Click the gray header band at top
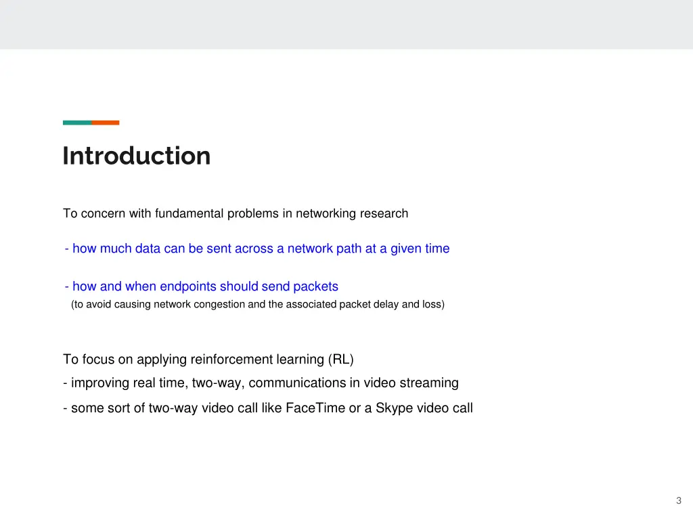This screenshot has height=520, width=693. tap(346, 24)
